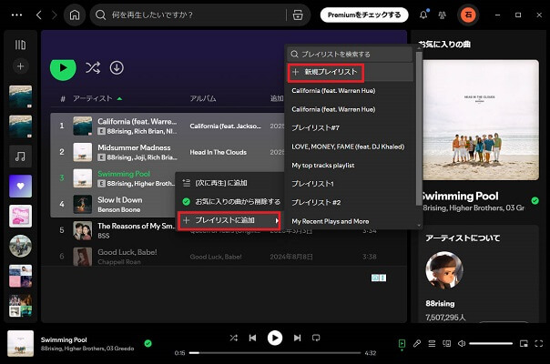Select the track California (feat. Warre...
The width and height of the screenshot is (550, 364).
137,122
